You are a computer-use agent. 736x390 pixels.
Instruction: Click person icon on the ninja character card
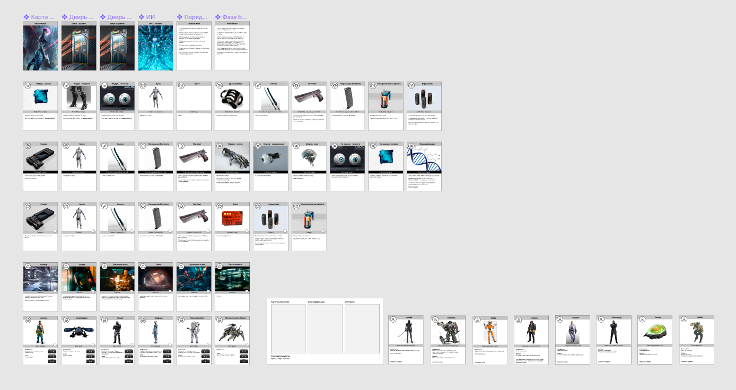click(x=393, y=319)
